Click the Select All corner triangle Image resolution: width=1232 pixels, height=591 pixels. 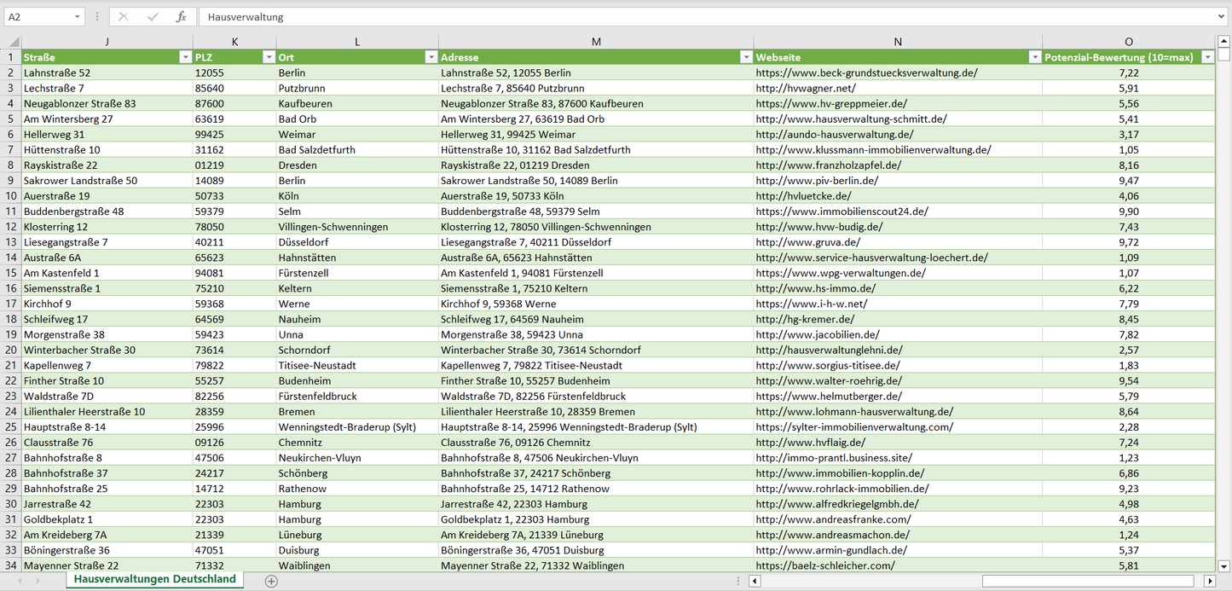pos(11,42)
